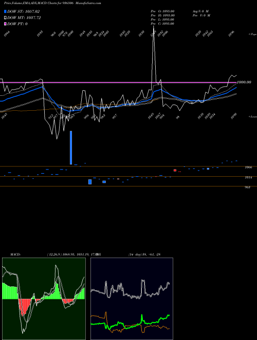This screenshot has height=340, width=257.
Task: Click the 1014 volume-panel axis label
Action: 248,177
